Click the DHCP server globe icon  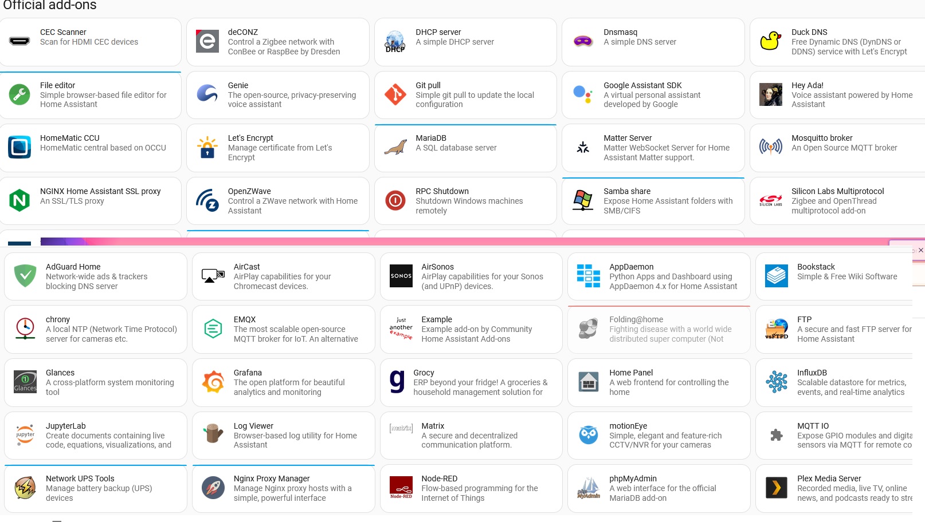395,41
